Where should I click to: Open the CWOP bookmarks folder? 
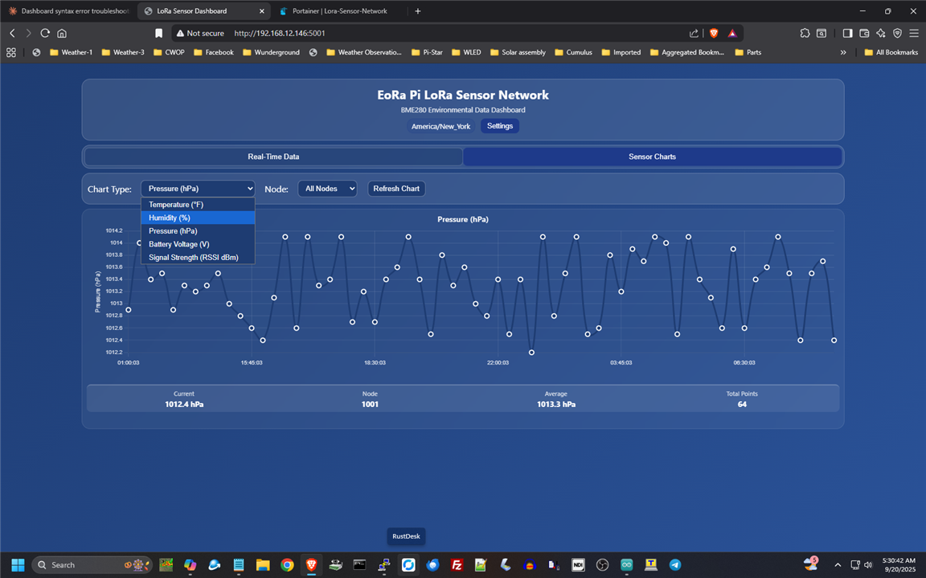(x=169, y=52)
